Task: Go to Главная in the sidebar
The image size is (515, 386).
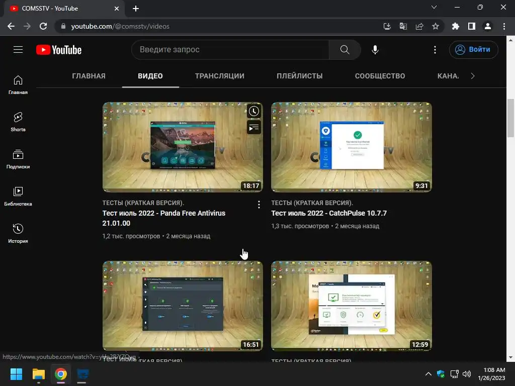Action: tap(18, 84)
